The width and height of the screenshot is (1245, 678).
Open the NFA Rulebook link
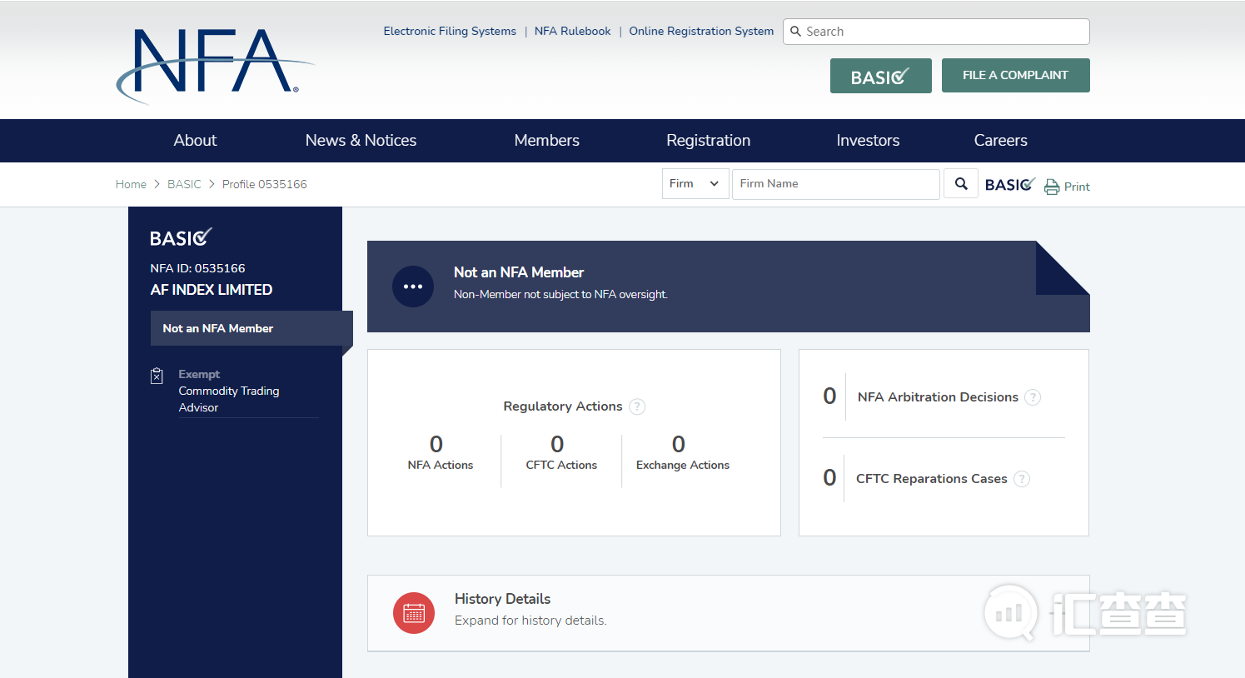pos(573,31)
